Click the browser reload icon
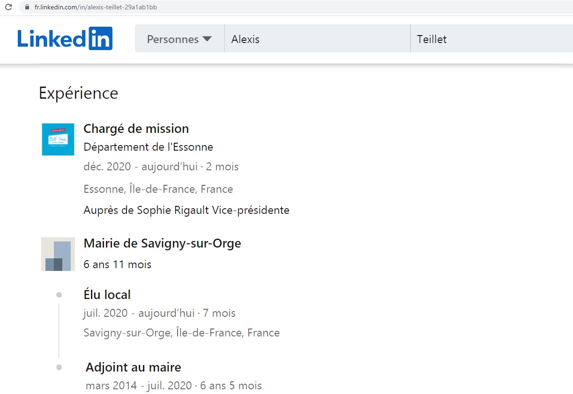 coord(8,7)
